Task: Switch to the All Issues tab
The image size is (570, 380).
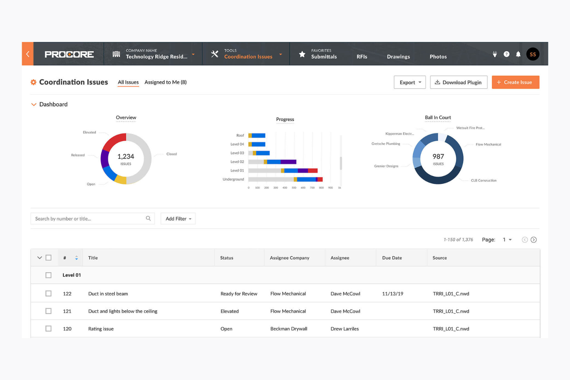Action: 128,82
